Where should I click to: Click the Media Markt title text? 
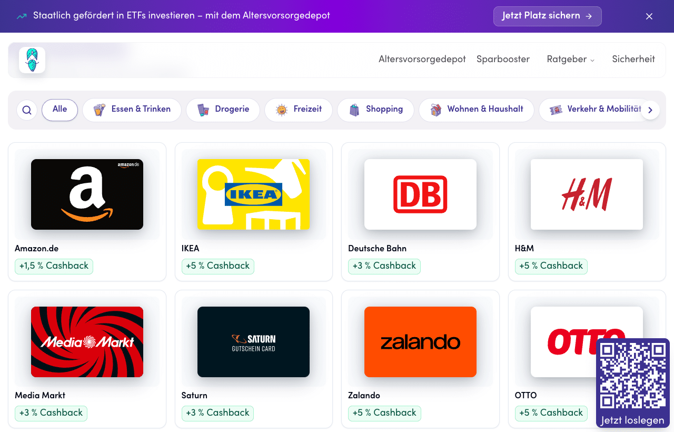click(40, 396)
